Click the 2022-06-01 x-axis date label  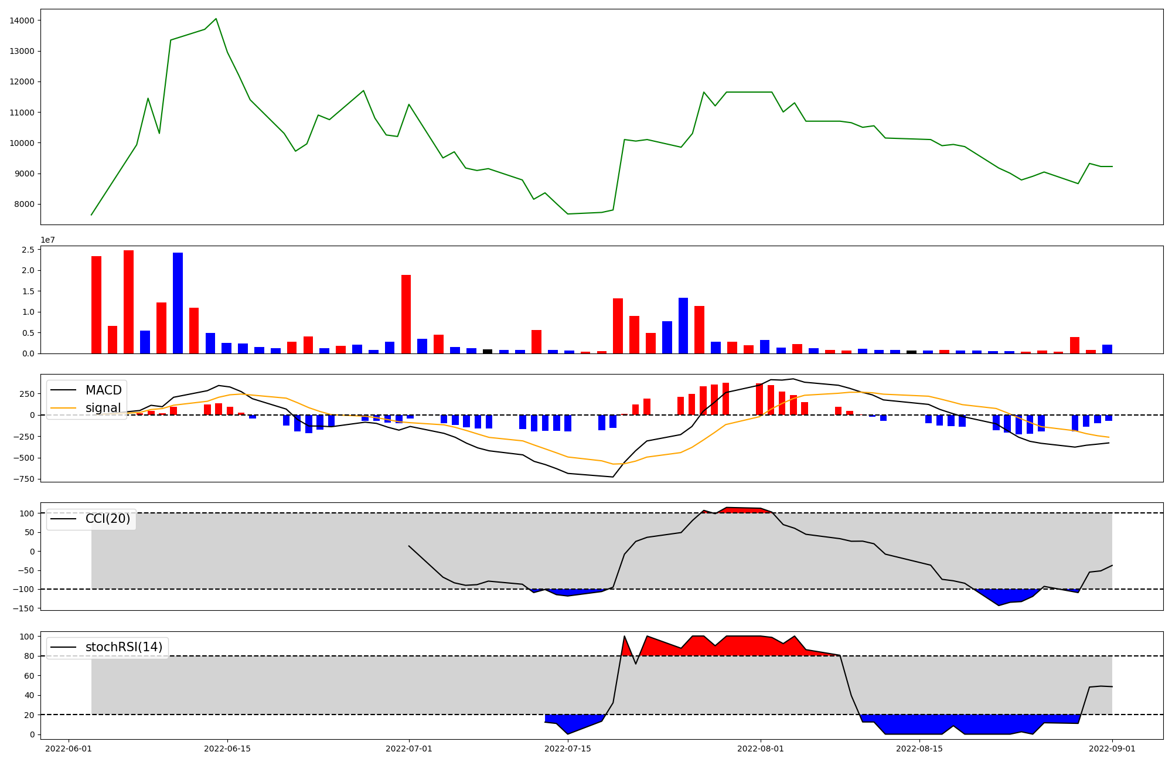[x=69, y=749]
